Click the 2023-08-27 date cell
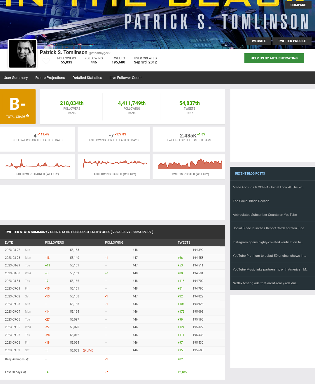This screenshot has height=384, width=315. coord(13,250)
